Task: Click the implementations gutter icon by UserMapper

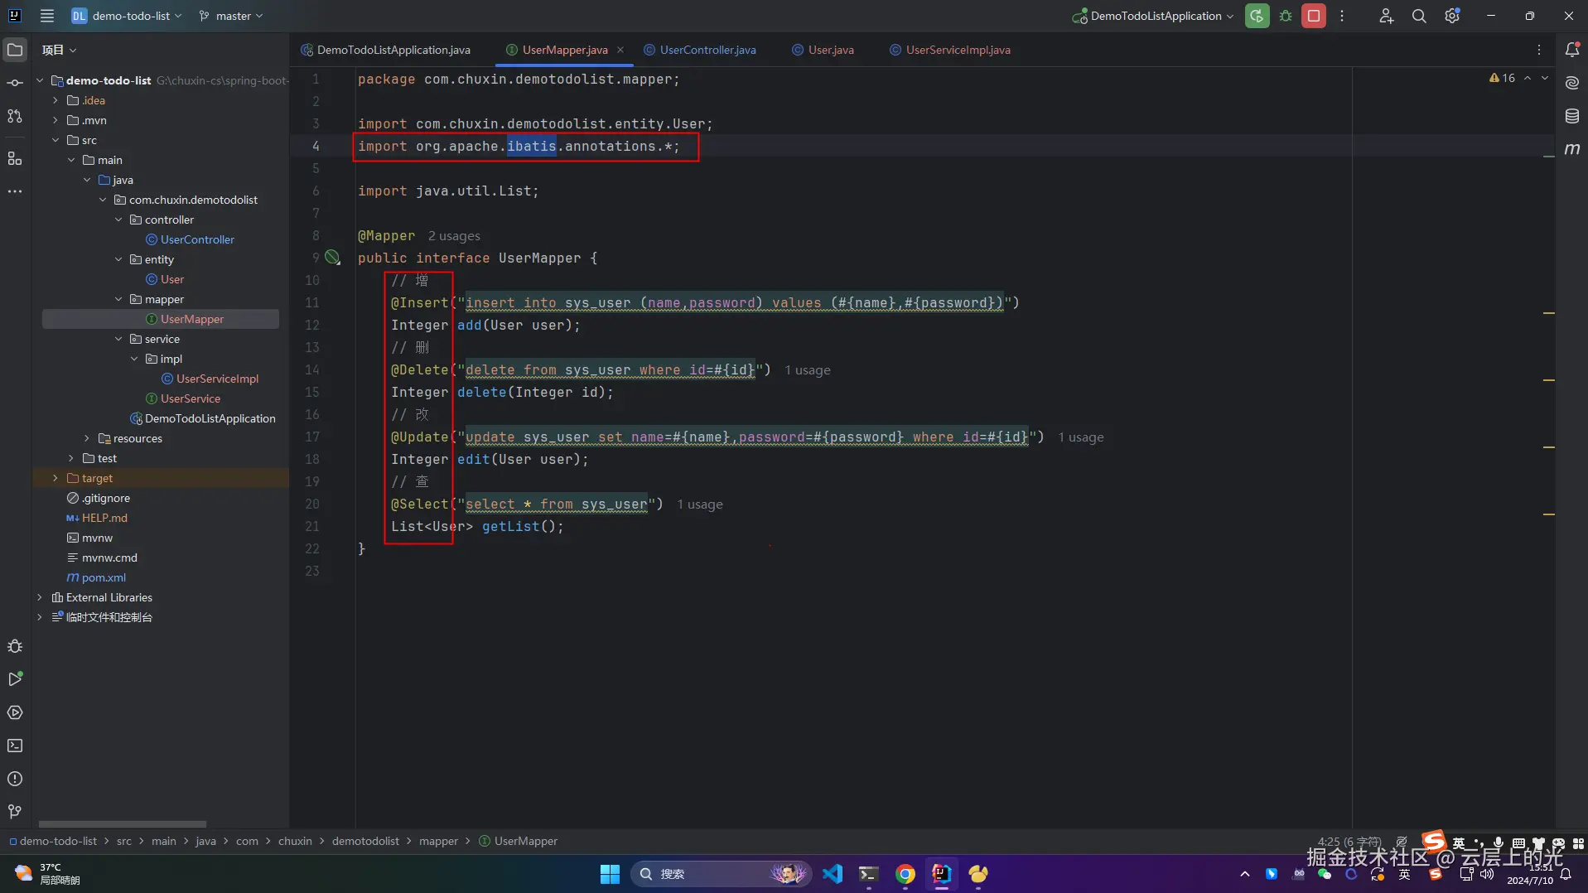Action: [332, 258]
